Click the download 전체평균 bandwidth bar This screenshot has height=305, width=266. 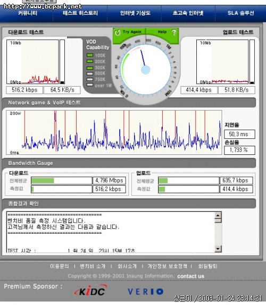[x=61, y=180]
